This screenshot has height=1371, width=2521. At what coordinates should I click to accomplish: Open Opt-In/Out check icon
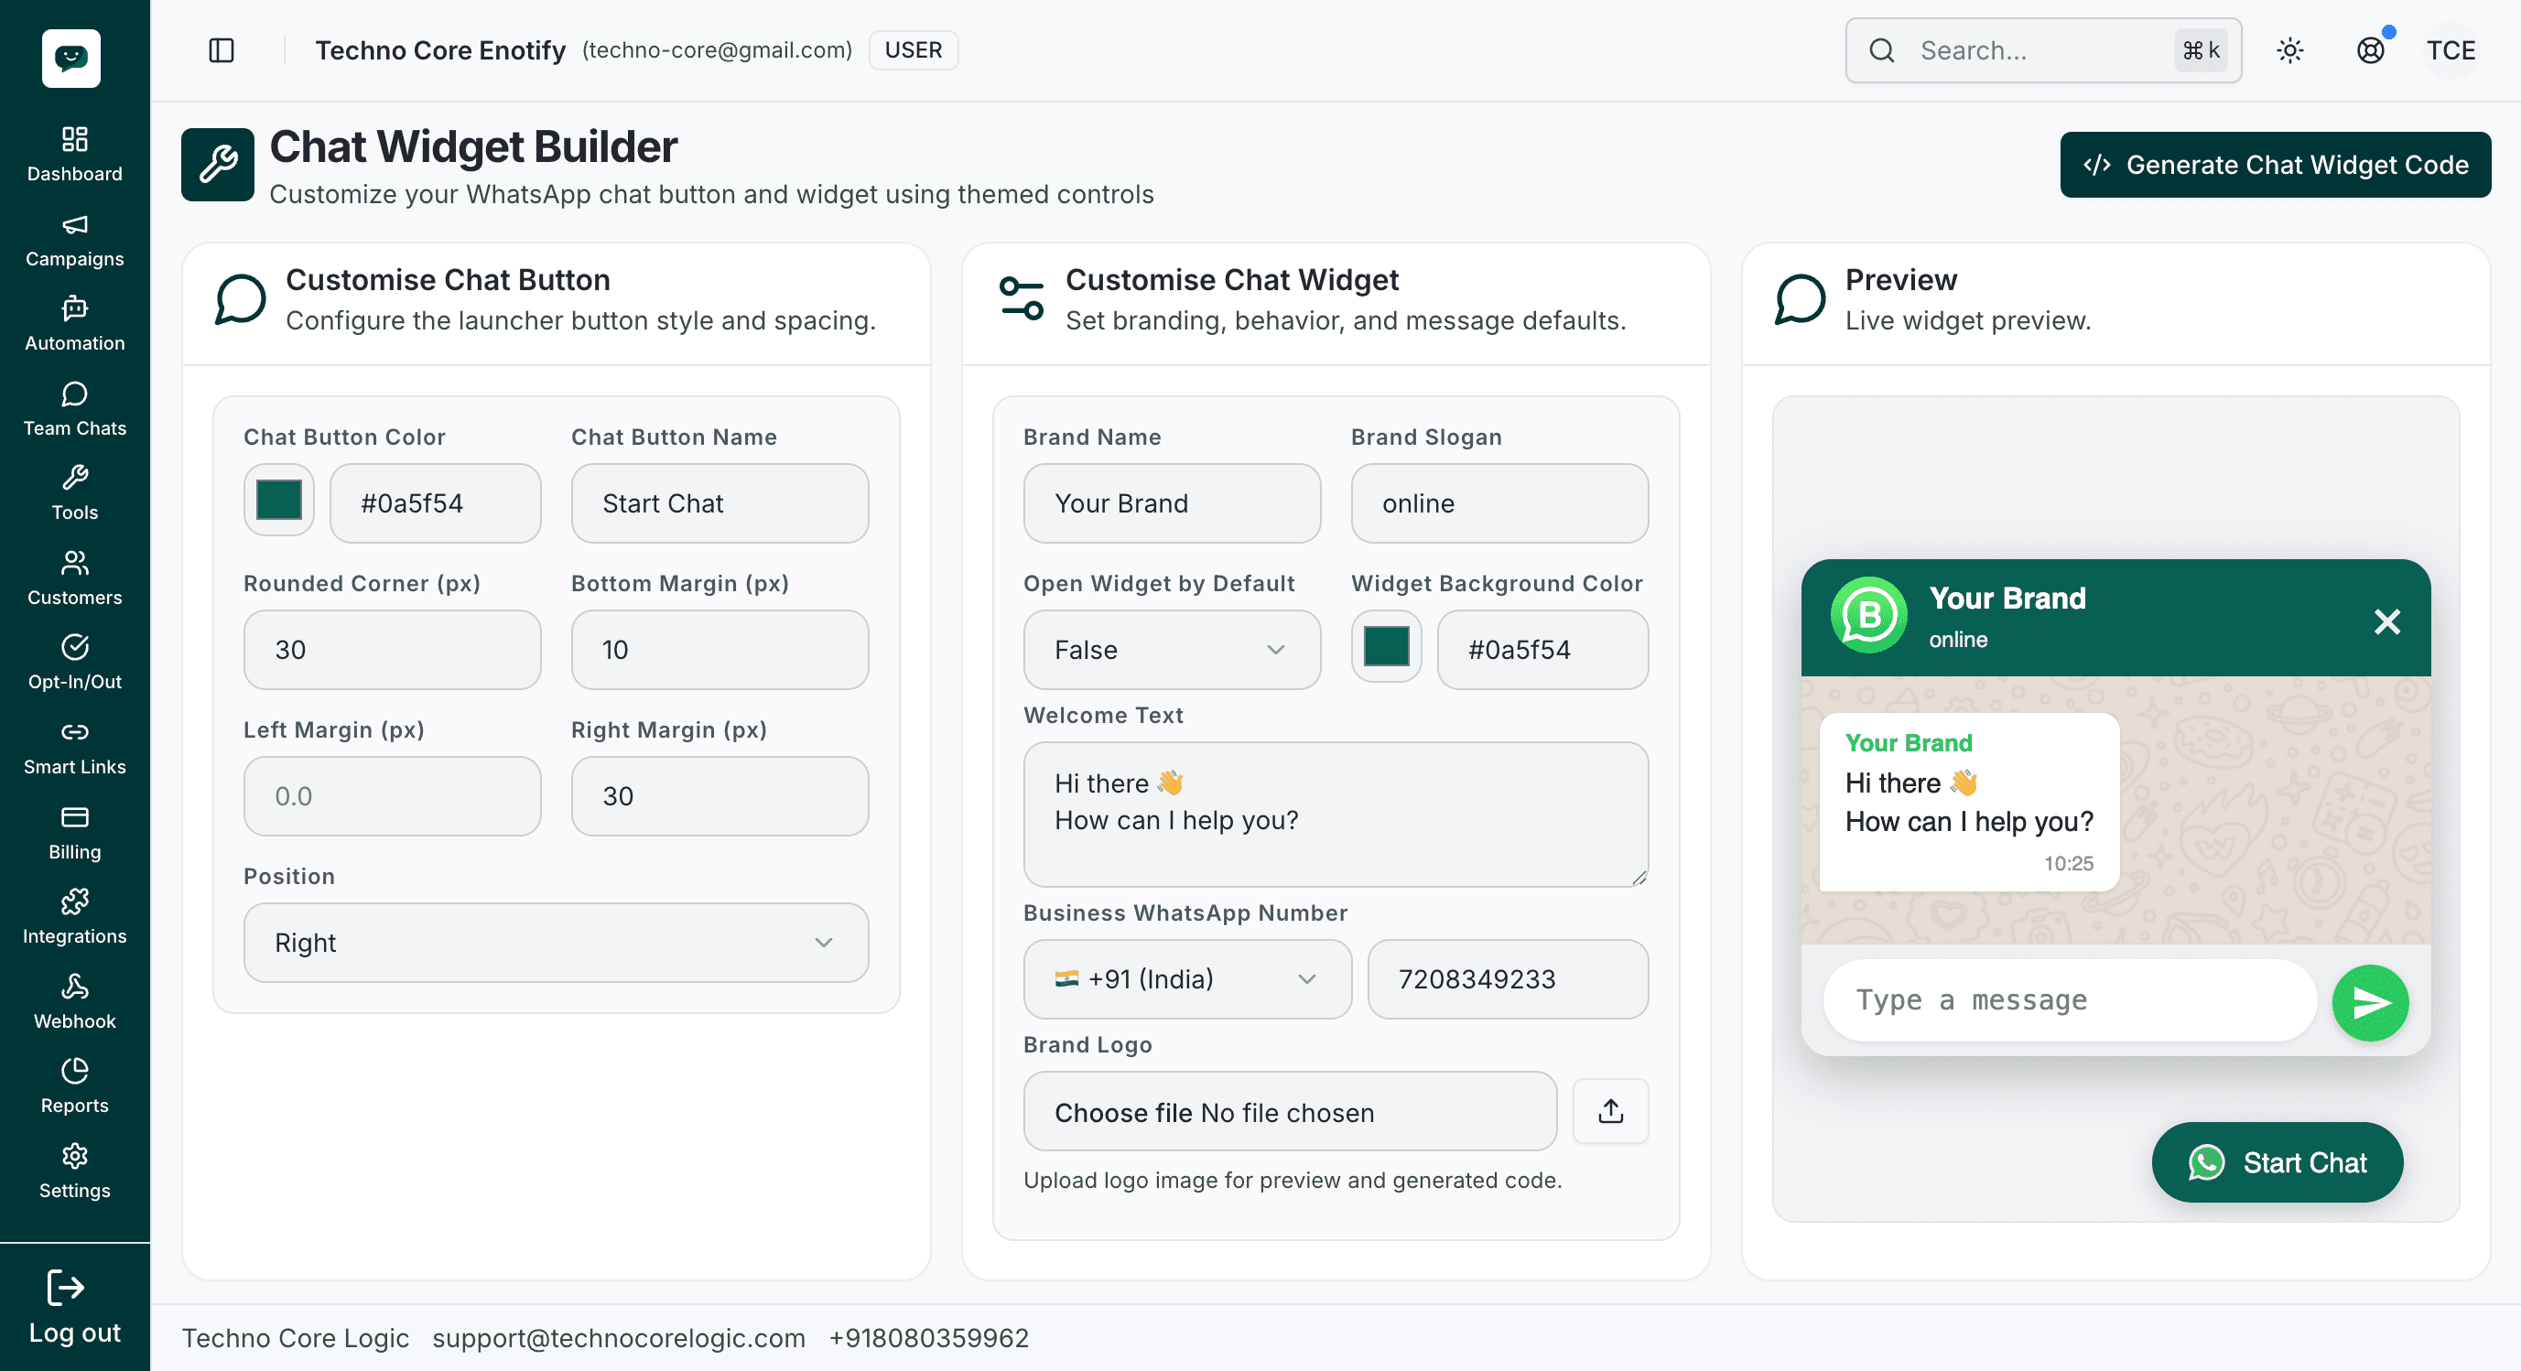(74, 648)
